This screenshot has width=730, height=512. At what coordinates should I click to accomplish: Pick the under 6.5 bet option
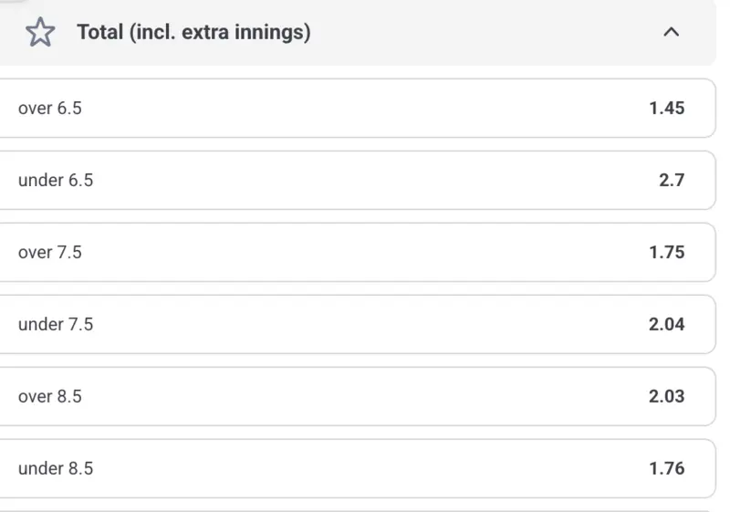(x=356, y=180)
